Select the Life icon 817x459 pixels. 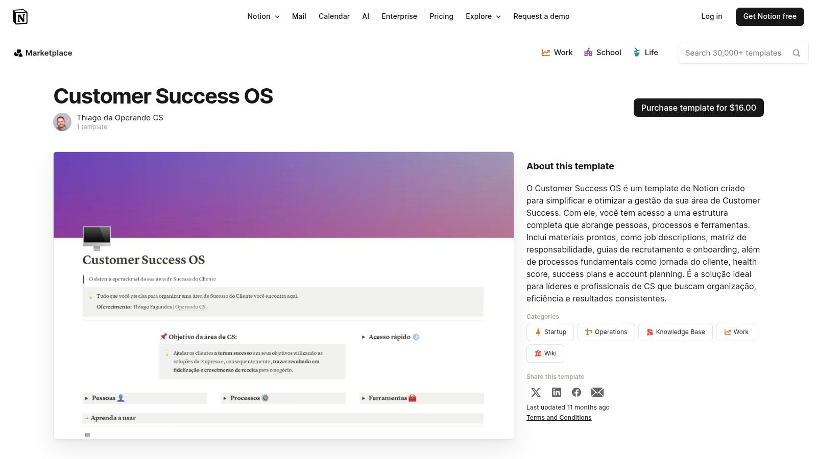636,52
